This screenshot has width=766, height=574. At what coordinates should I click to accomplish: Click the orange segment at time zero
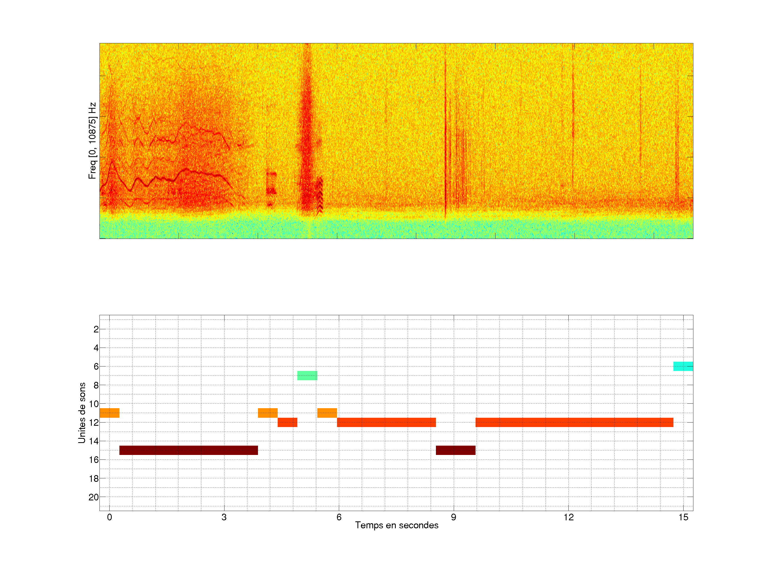pyautogui.click(x=109, y=413)
